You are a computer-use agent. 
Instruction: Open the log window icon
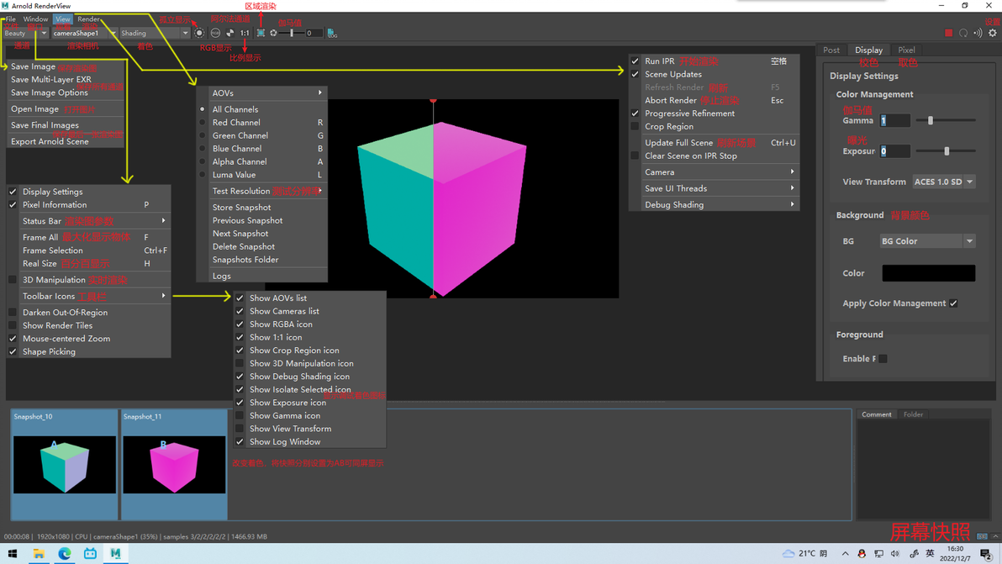pyautogui.click(x=332, y=33)
